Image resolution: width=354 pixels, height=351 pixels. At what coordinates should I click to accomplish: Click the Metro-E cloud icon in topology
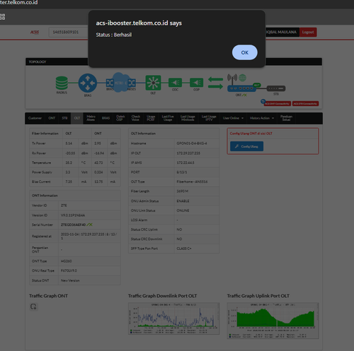tap(120, 82)
